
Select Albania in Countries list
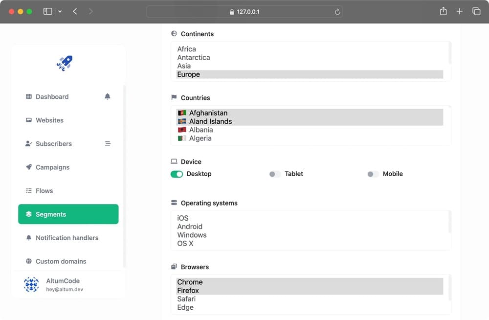310,130
